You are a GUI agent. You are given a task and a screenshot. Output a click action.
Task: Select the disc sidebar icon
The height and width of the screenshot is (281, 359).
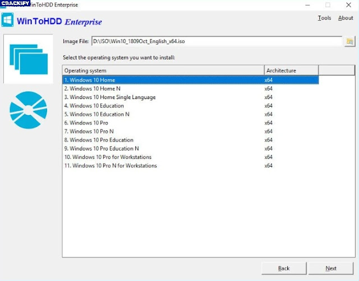tap(29, 110)
